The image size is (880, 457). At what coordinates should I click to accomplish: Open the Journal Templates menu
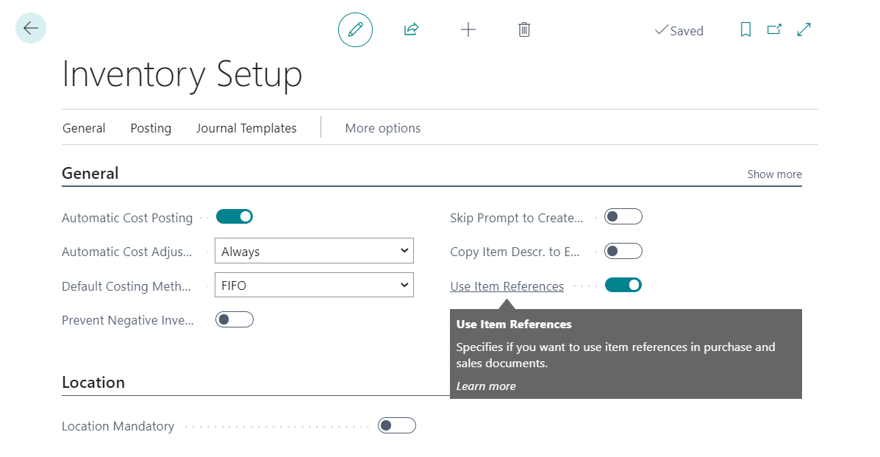246,128
